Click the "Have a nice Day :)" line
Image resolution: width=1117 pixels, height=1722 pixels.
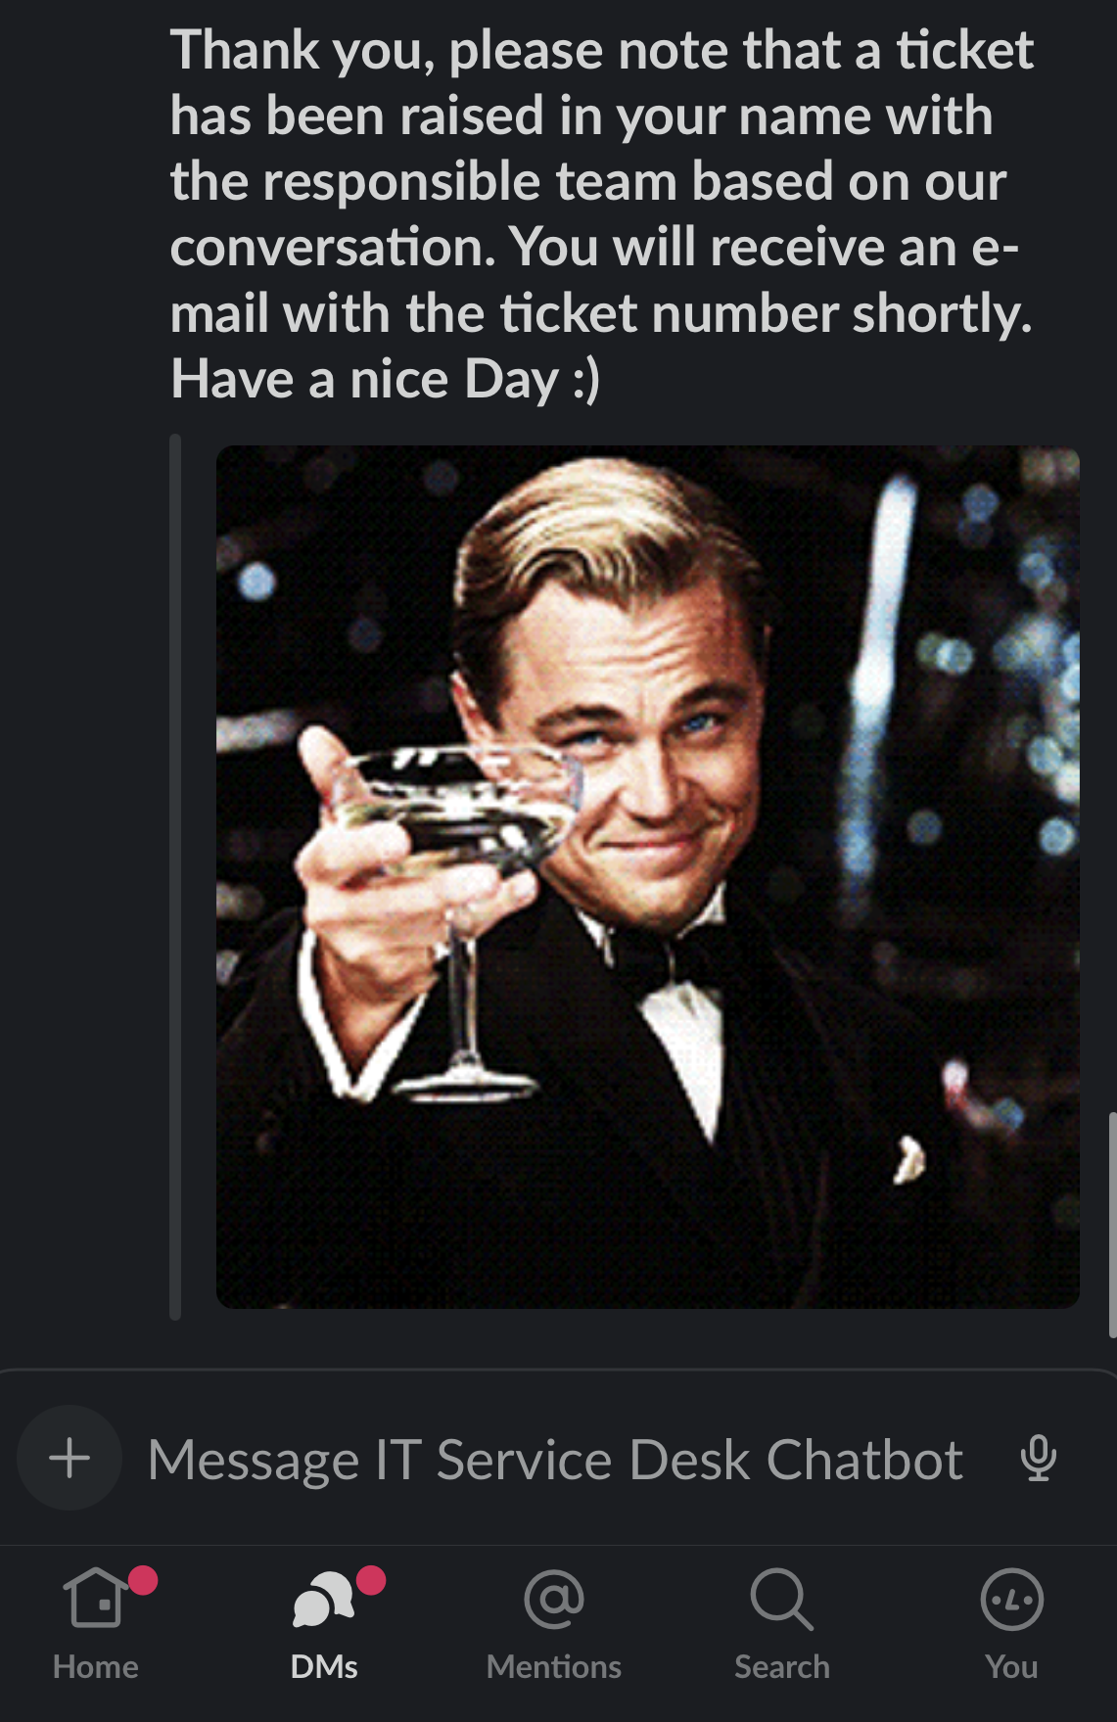(x=385, y=379)
